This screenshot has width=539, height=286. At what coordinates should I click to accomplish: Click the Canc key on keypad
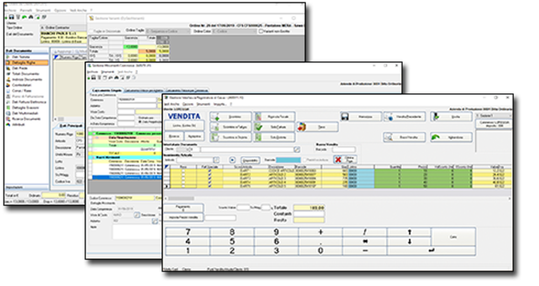453,237
